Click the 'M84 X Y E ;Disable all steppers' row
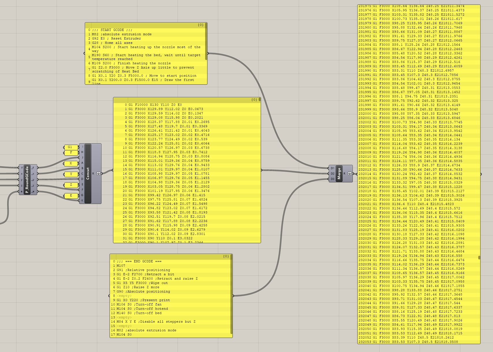The width and height of the screenshot is (493, 352). (171, 322)
